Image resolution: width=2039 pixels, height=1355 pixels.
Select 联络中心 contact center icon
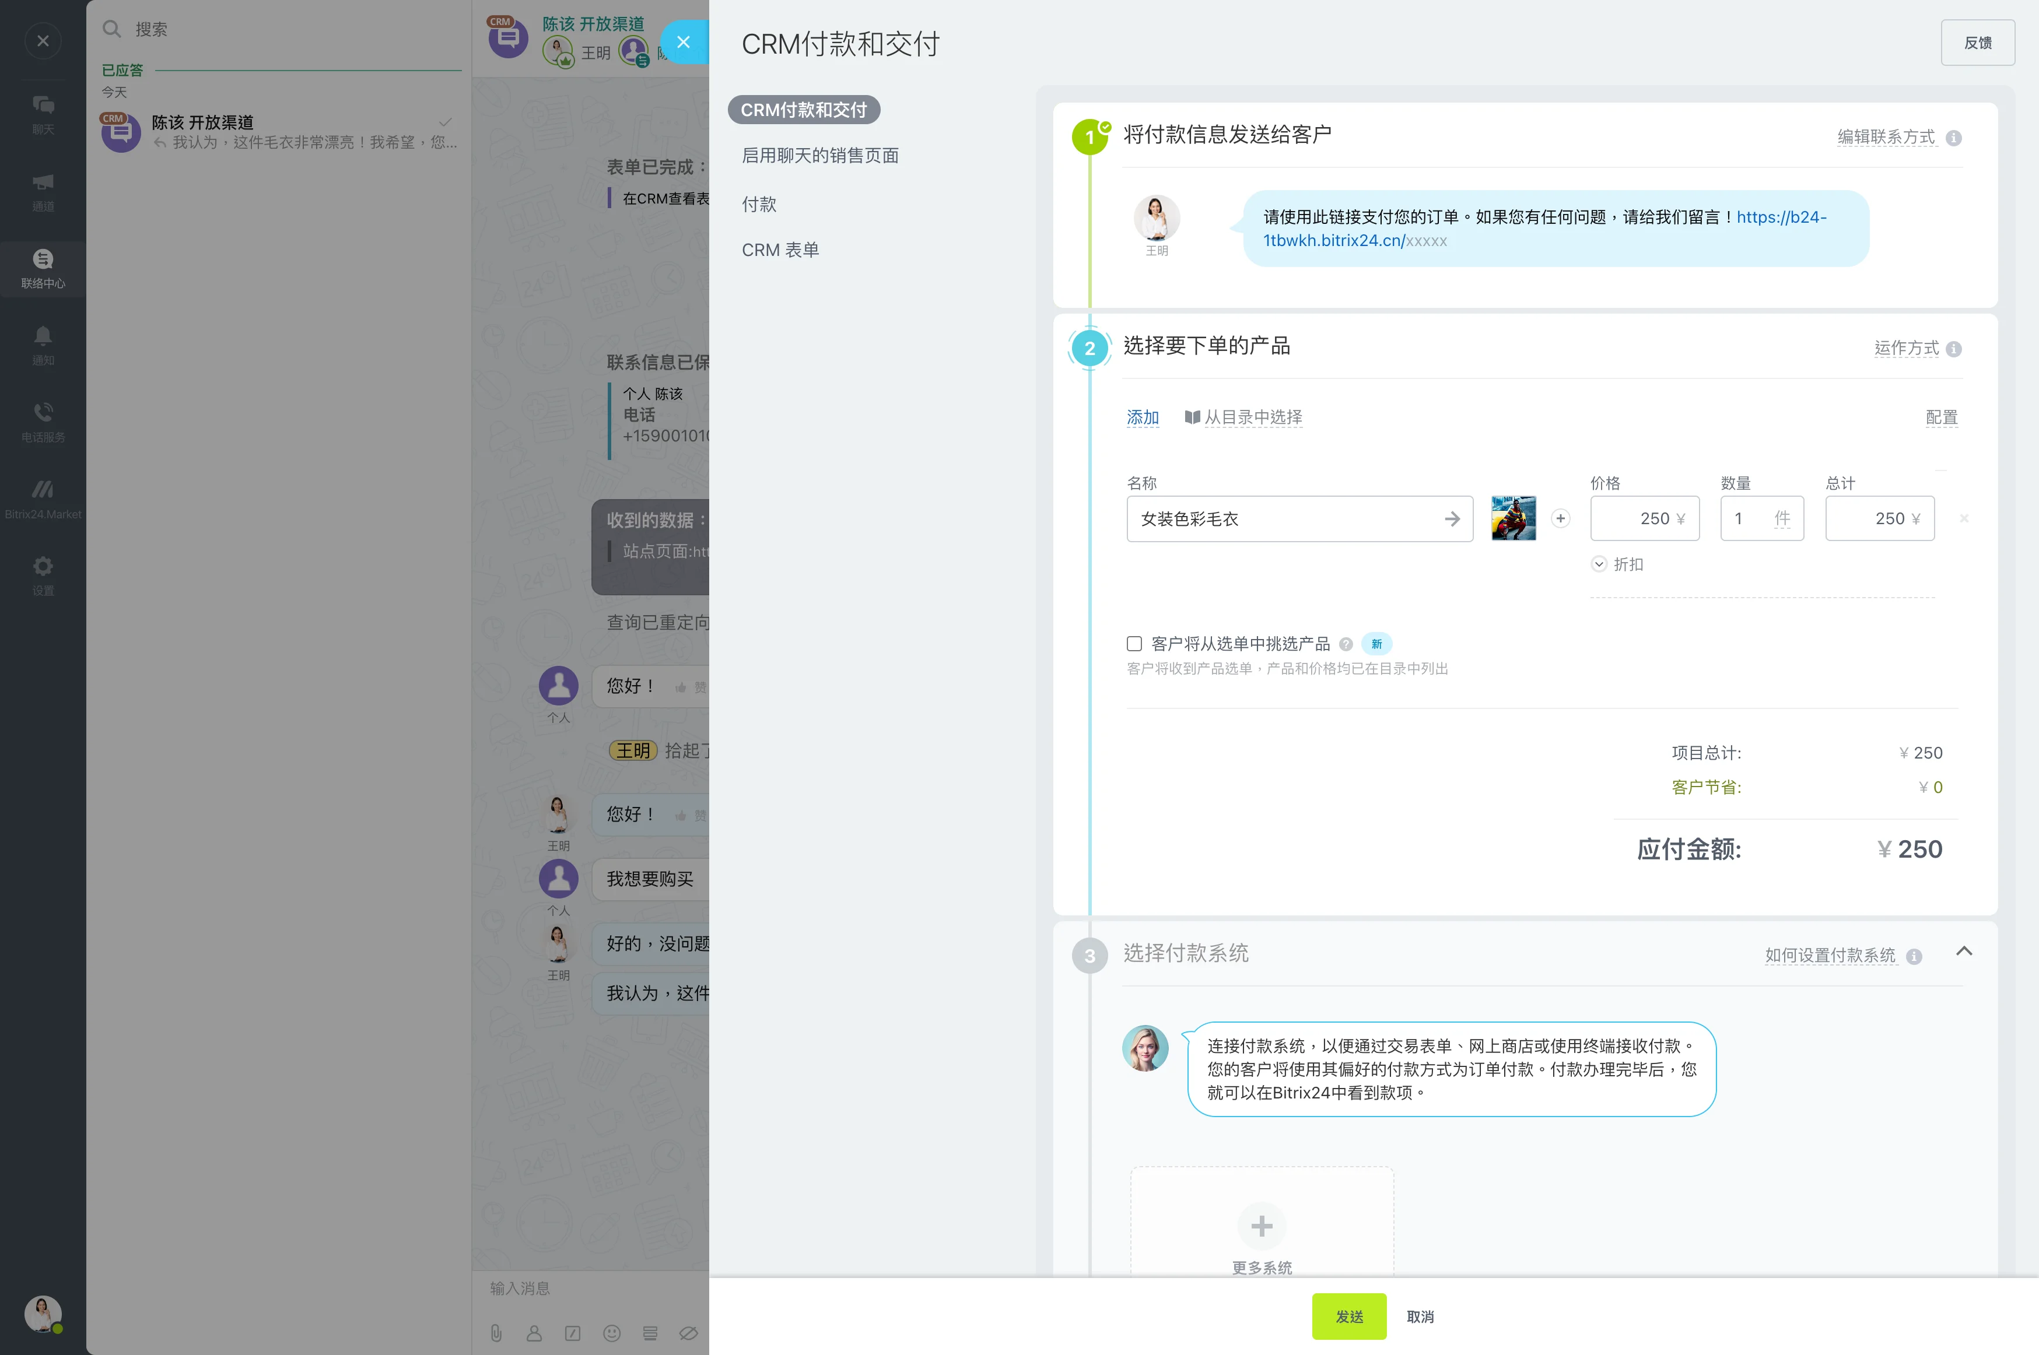[43, 268]
